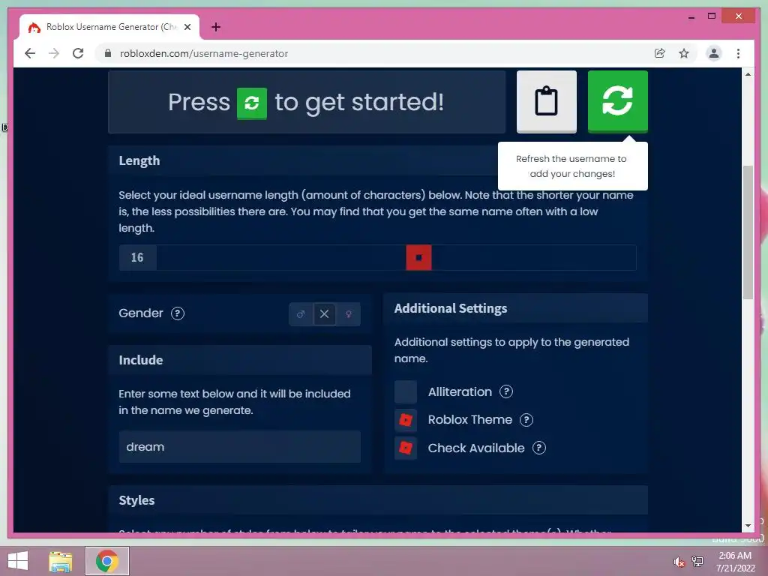Bookmark this page with the star icon
The image size is (768, 576).
pyautogui.click(x=684, y=53)
